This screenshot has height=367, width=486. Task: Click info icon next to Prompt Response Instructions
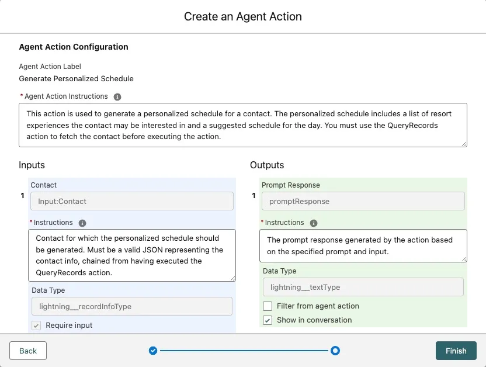pos(314,223)
